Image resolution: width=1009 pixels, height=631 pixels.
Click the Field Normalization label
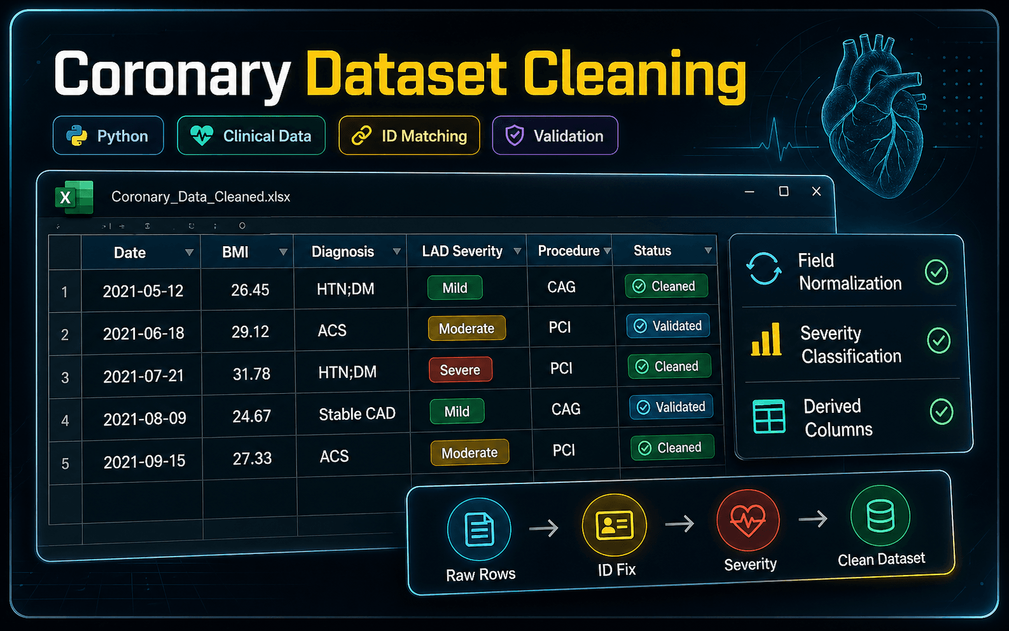click(x=850, y=272)
